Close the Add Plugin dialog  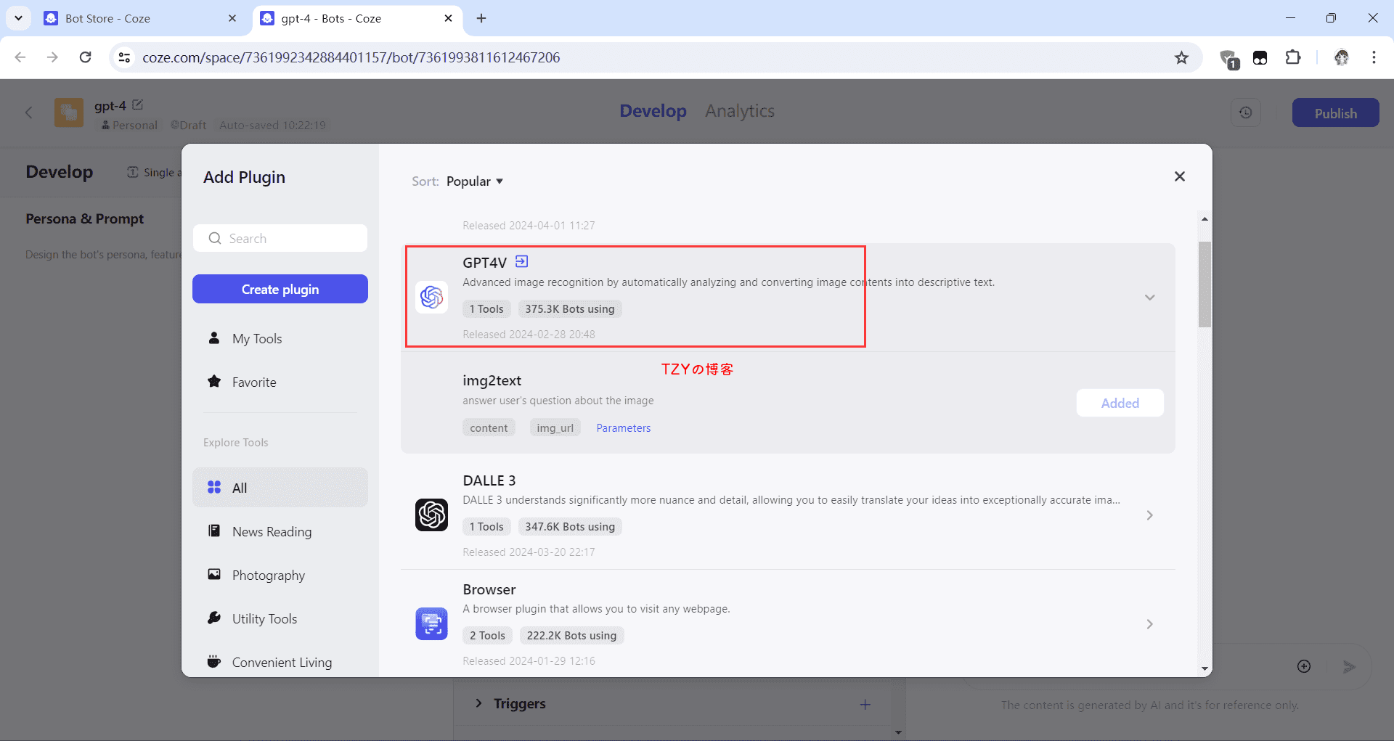point(1179,176)
